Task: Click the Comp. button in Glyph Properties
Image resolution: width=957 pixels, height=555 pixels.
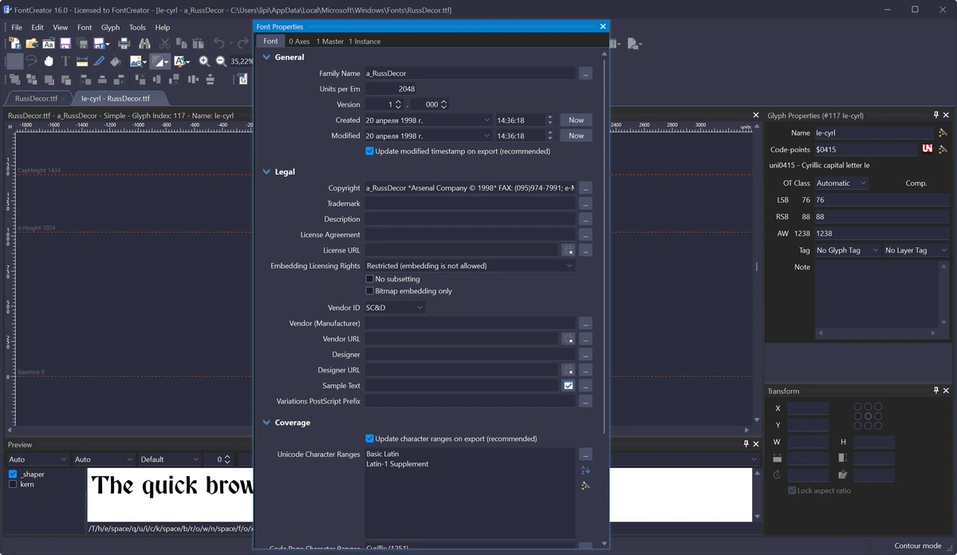Action: 916,183
